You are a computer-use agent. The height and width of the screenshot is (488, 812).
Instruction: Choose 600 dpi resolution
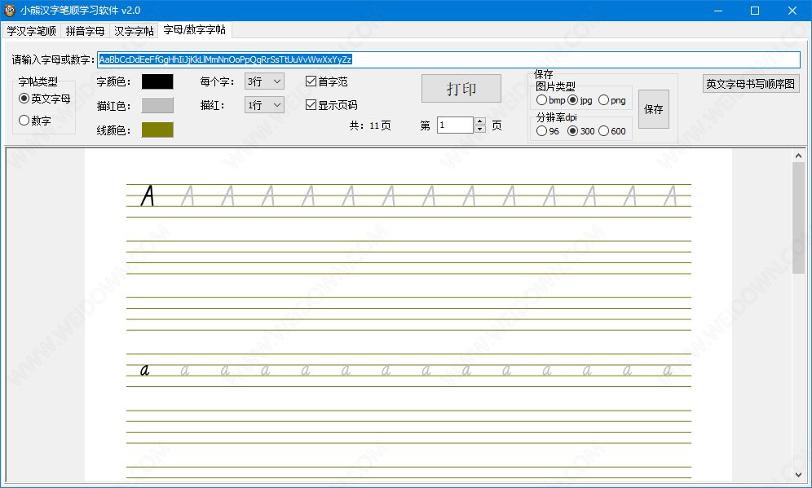tap(612, 131)
